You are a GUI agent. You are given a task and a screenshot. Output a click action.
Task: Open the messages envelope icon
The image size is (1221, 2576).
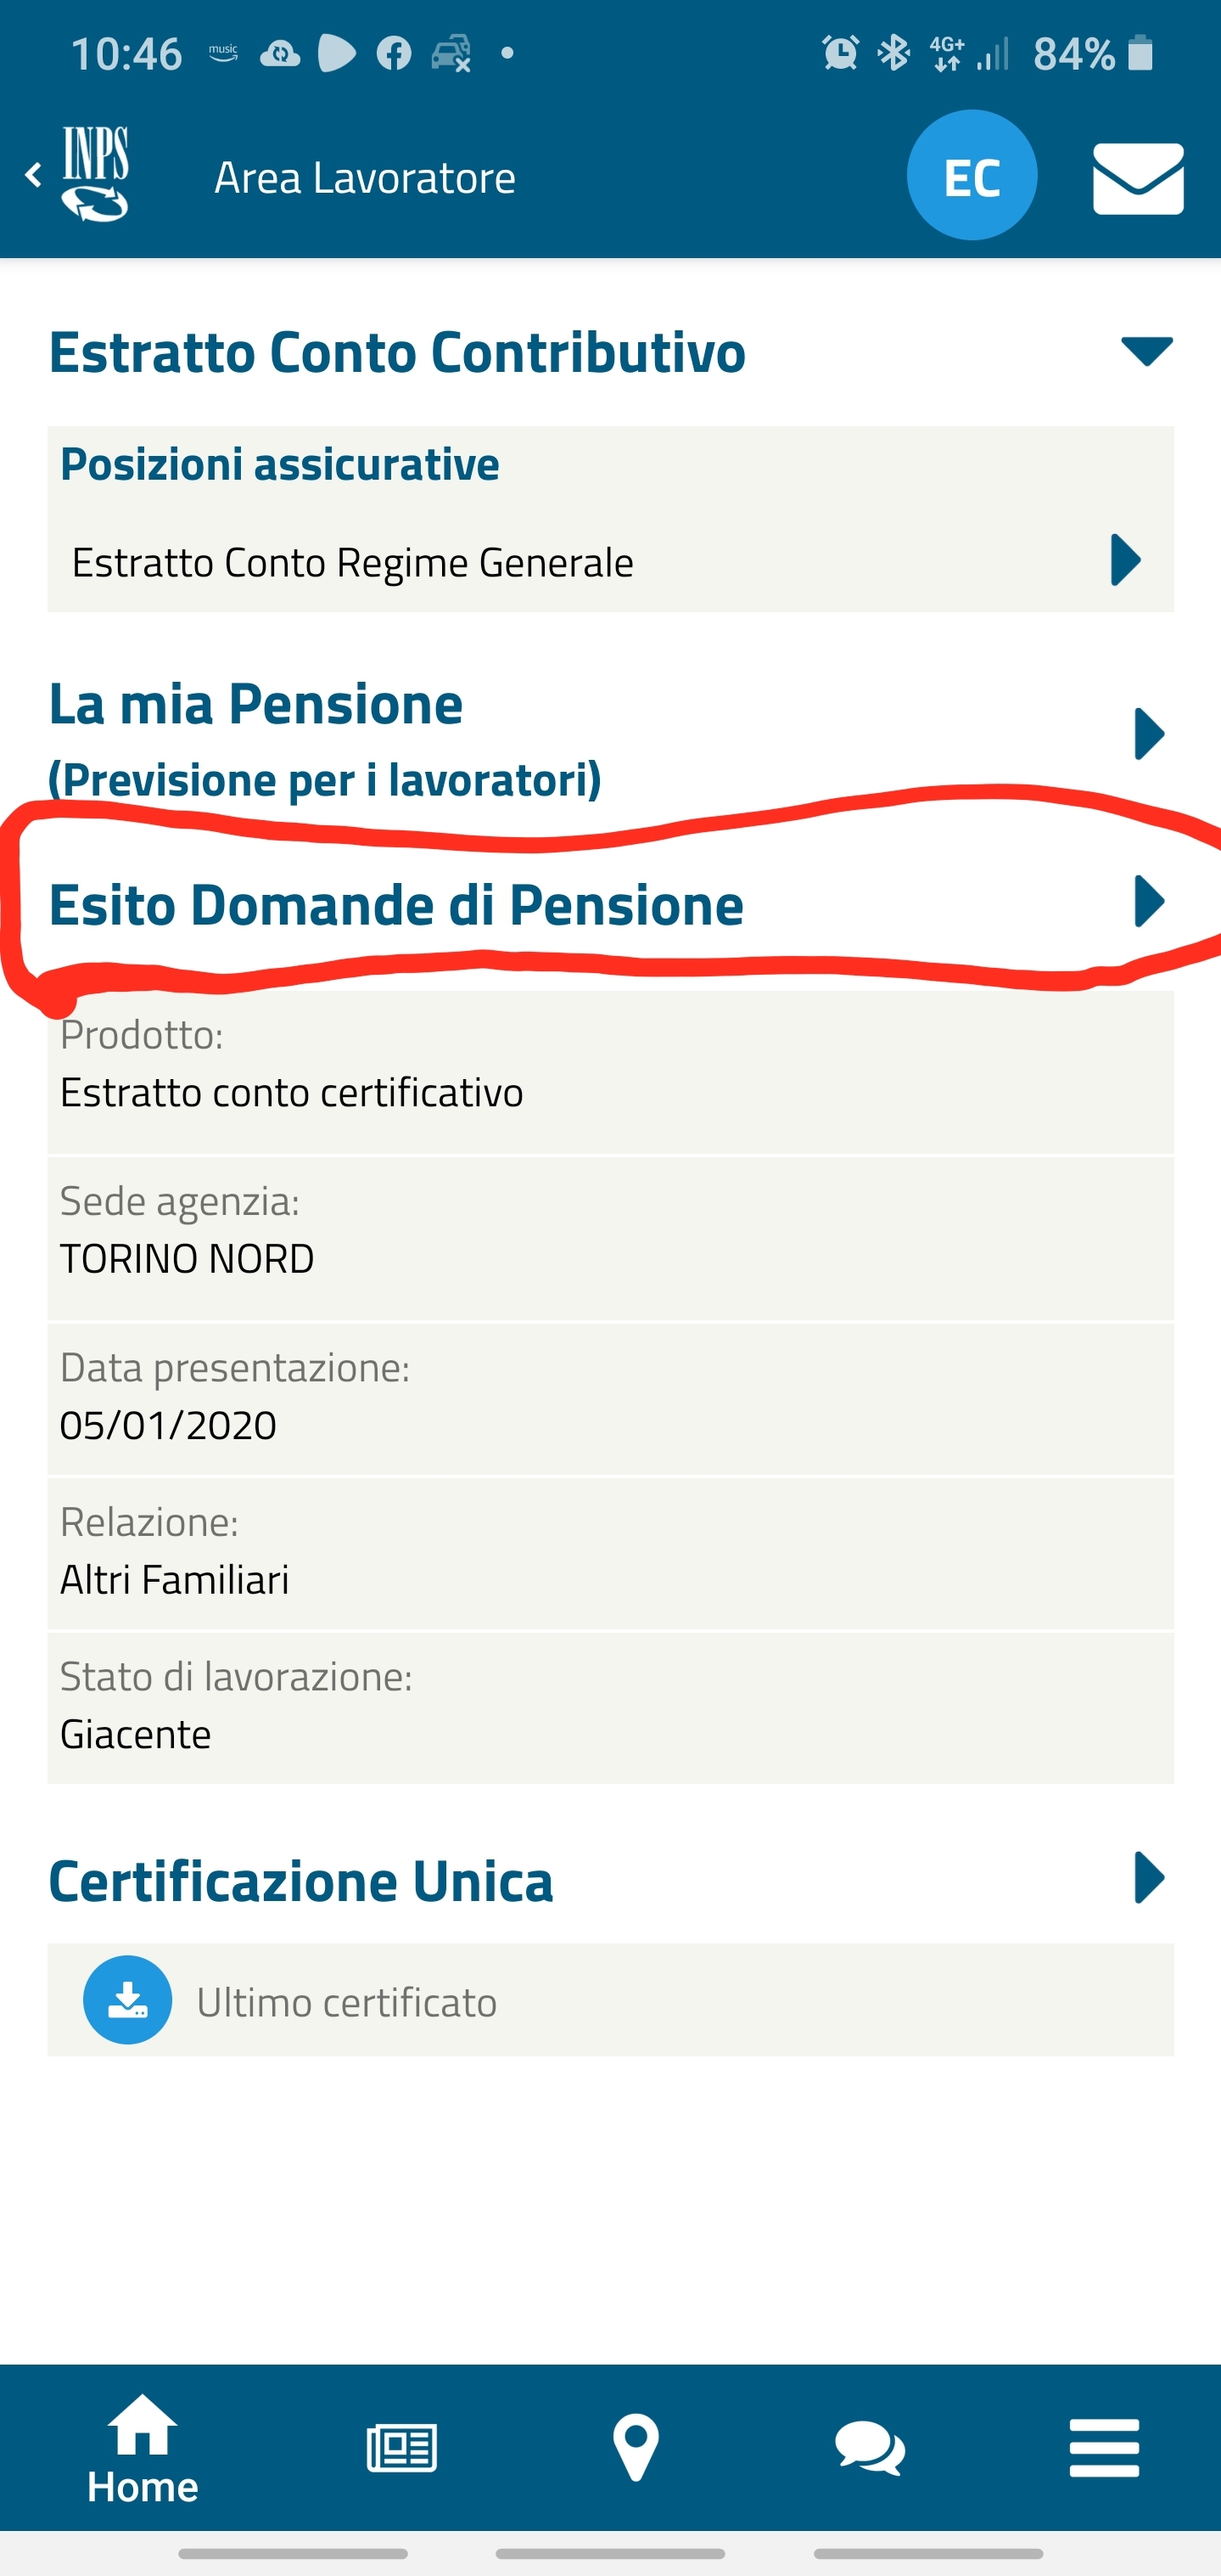1137,178
